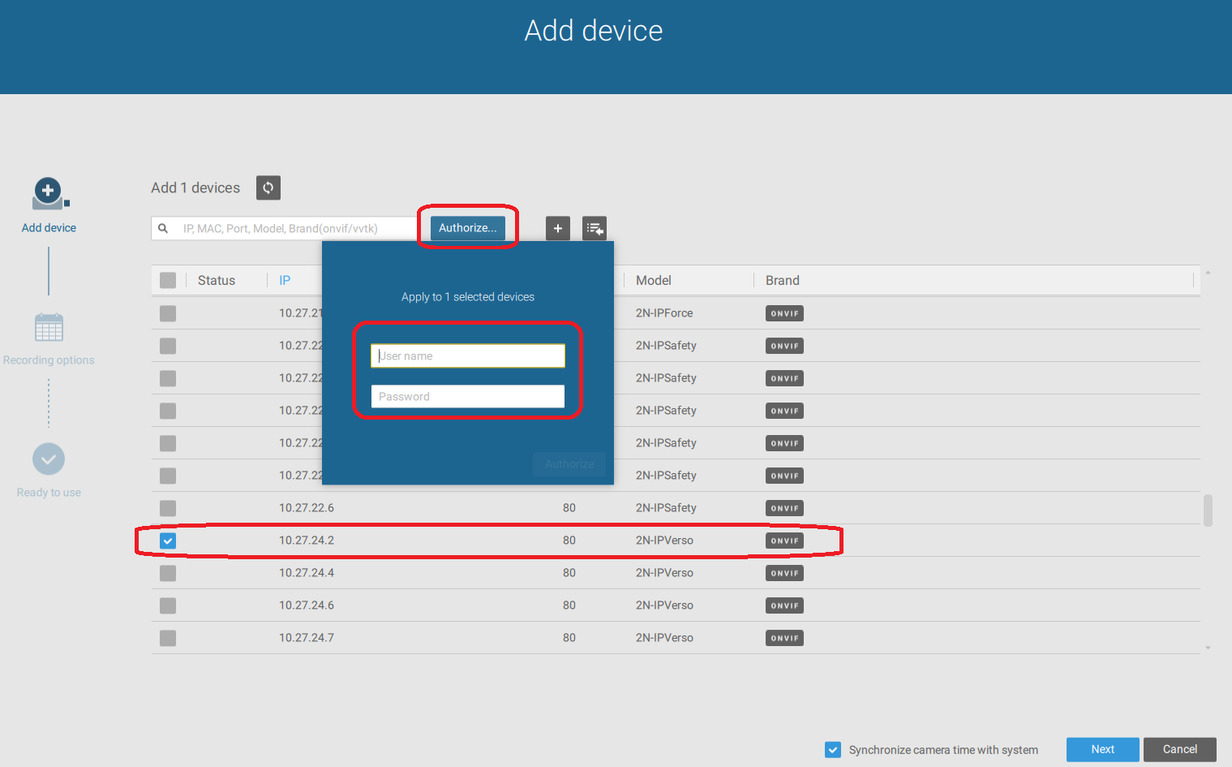Select the Recording options calendar icon

[x=49, y=328]
